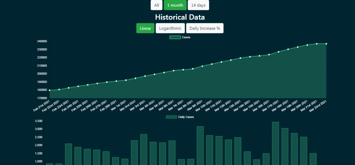Viewport: 355px width, 165px height.
Task: Toggle the Daily Cases legend swatch
Action: 171,117
